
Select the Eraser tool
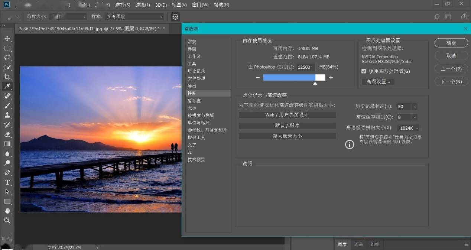click(x=7, y=134)
